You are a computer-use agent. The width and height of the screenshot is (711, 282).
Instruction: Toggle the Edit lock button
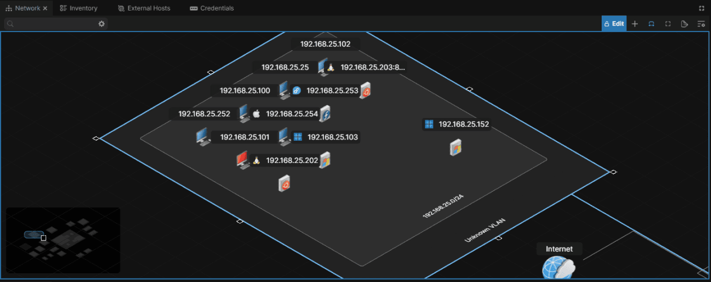pyautogui.click(x=614, y=24)
